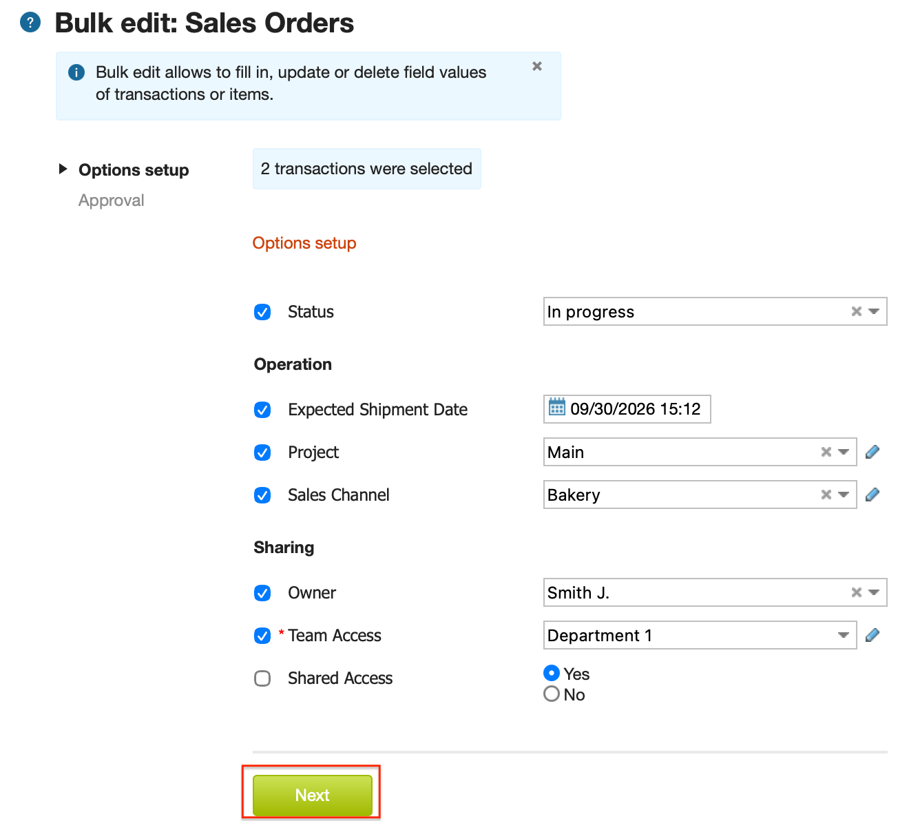Edit the Project value with the pencil icon

tap(873, 452)
